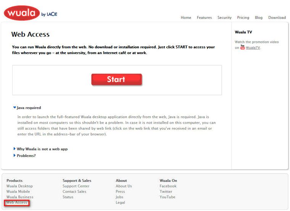Click Download in the top navigation
The height and width of the screenshot is (211, 290).
[x=277, y=18]
